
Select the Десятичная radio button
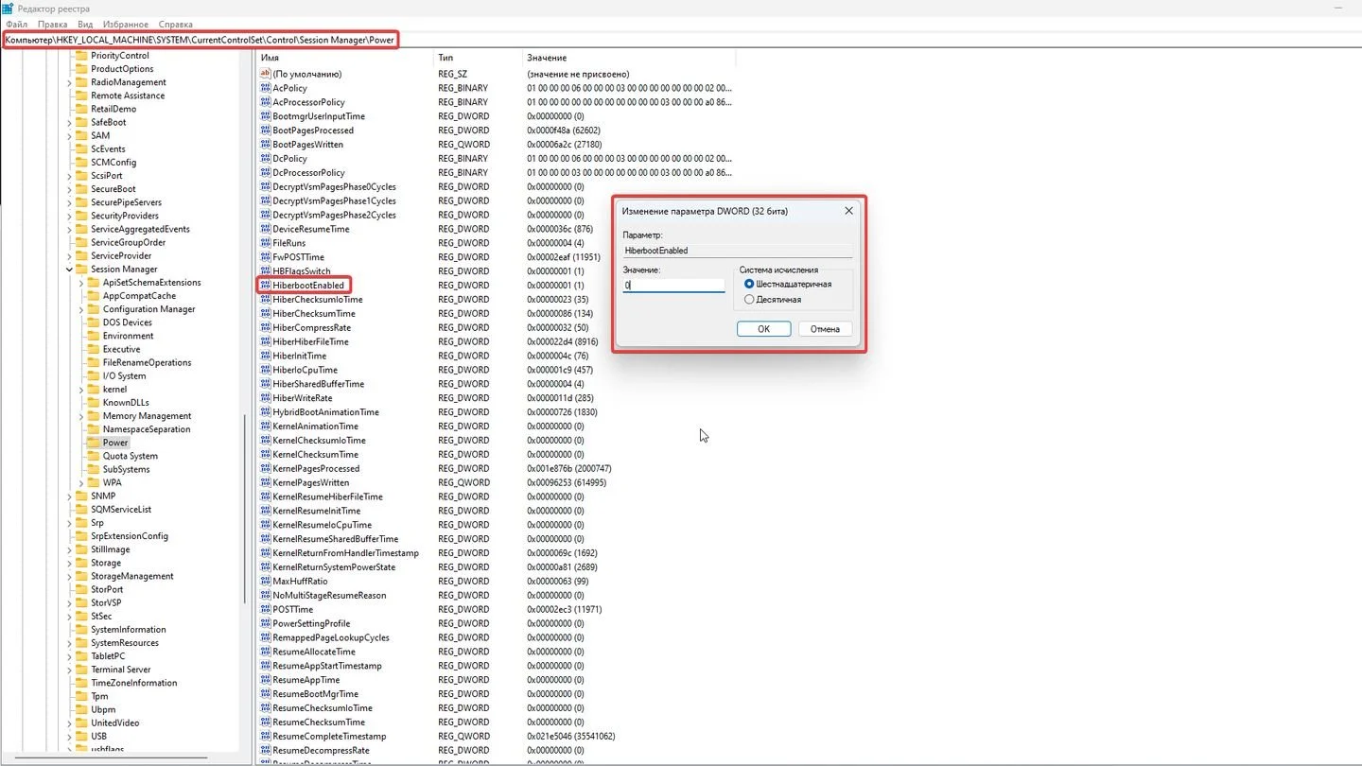click(750, 300)
